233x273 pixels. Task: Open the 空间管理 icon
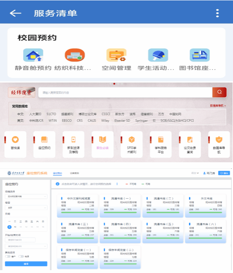(x=116, y=55)
